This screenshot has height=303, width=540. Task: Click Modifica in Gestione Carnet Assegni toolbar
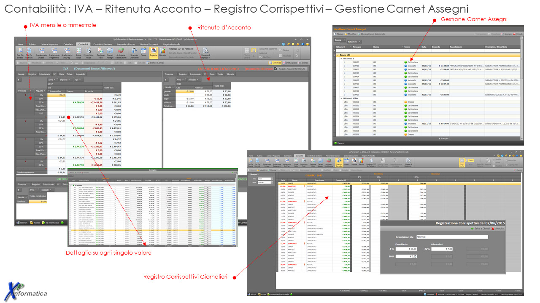point(351,34)
